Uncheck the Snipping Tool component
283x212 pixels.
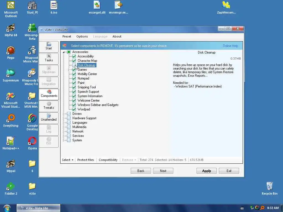tap(74, 87)
